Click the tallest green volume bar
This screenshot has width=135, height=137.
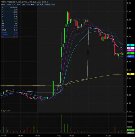tap(62, 124)
